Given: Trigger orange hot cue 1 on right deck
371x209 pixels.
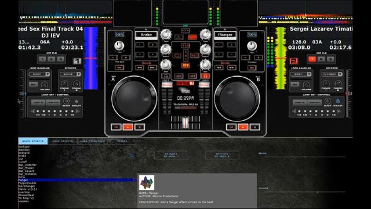Looking at the screenshot, I should tap(312, 59).
